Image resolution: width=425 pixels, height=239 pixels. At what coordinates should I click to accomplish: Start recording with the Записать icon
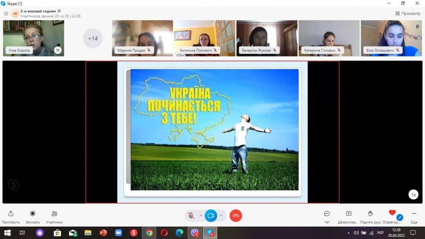pyautogui.click(x=32, y=214)
